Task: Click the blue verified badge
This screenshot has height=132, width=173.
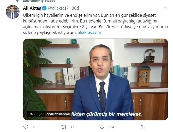Action: click(x=44, y=8)
